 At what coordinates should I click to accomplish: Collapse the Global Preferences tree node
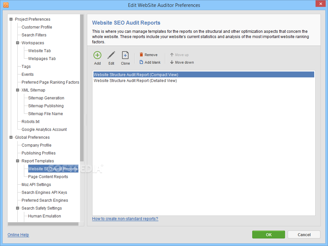11,137
